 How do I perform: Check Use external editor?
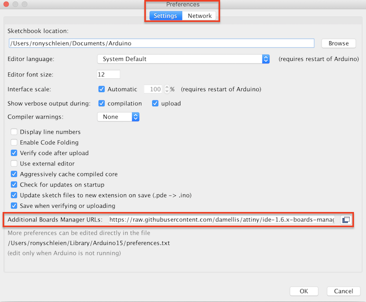click(x=14, y=163)
